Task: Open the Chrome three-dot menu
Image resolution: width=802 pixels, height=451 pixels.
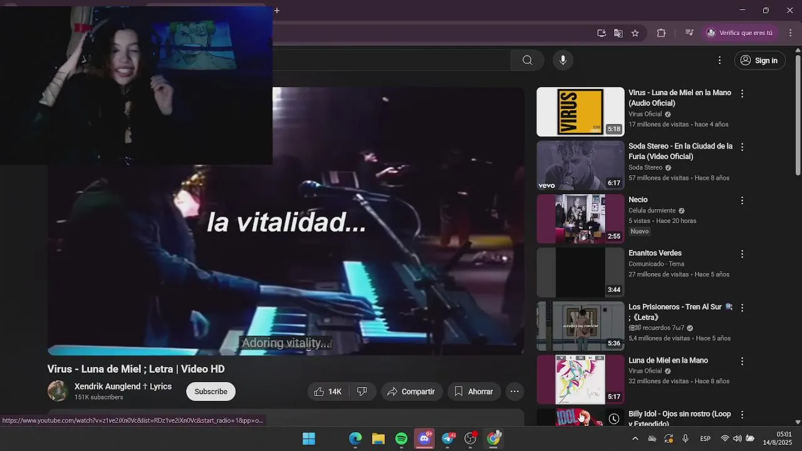Action: pyautogui.click(x=790, y=33)
